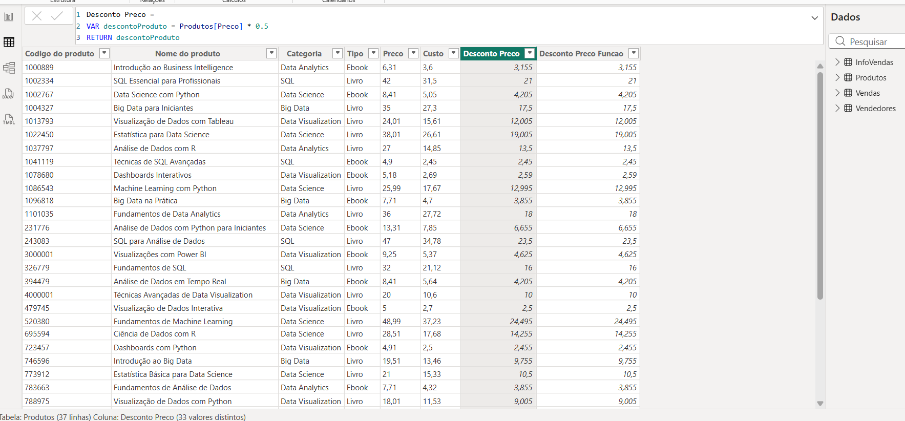Screen dimensions: 905x421
Task: Switch to the Table view icon
Action: click(x=9, y=42)
